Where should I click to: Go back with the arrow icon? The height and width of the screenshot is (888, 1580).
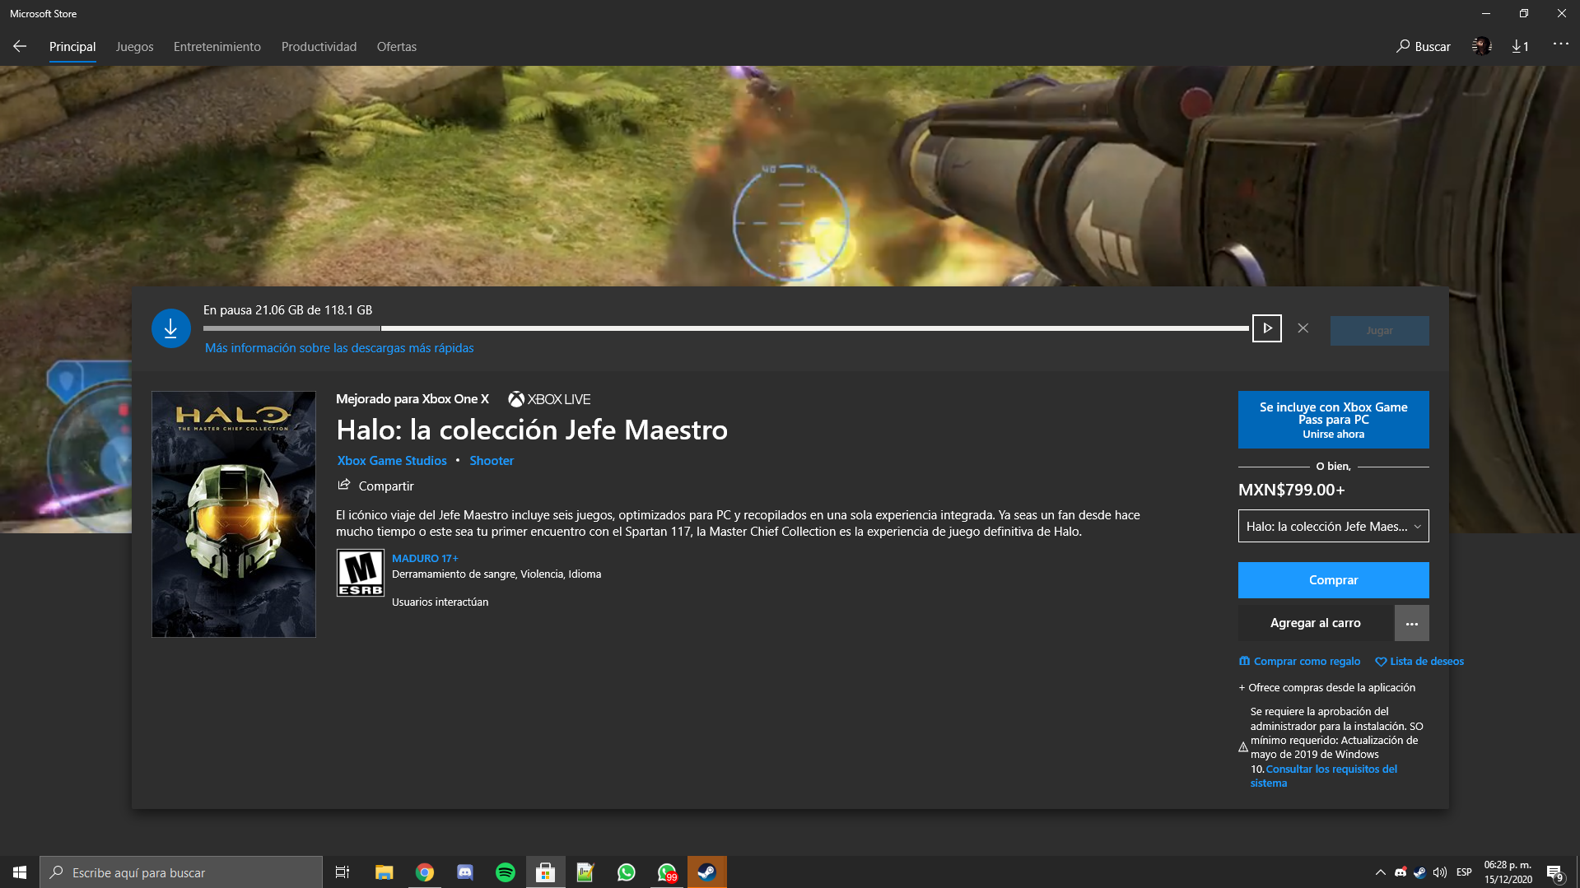(20, 47)
